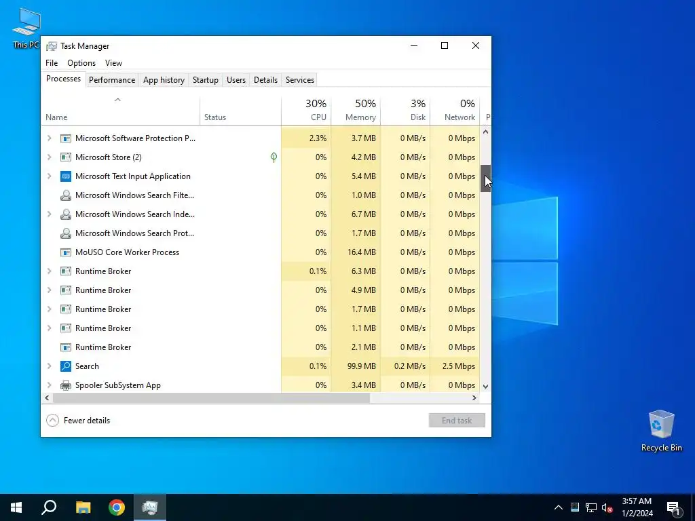Select the Runtime Broker 2.1 MB row

tap(261, 347)
